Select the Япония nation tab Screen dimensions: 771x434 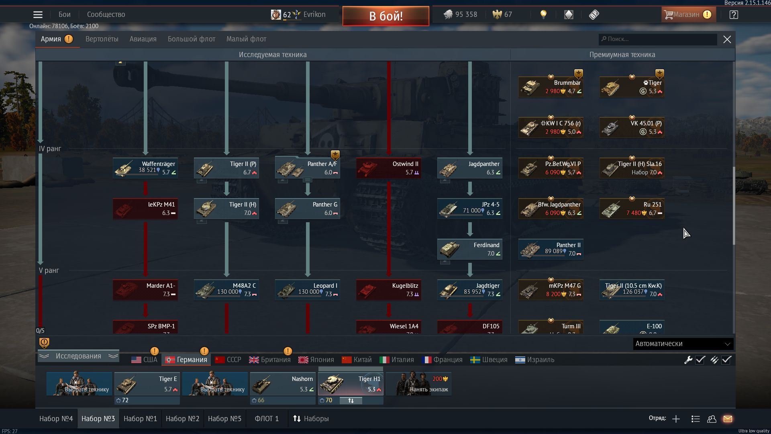316,360
